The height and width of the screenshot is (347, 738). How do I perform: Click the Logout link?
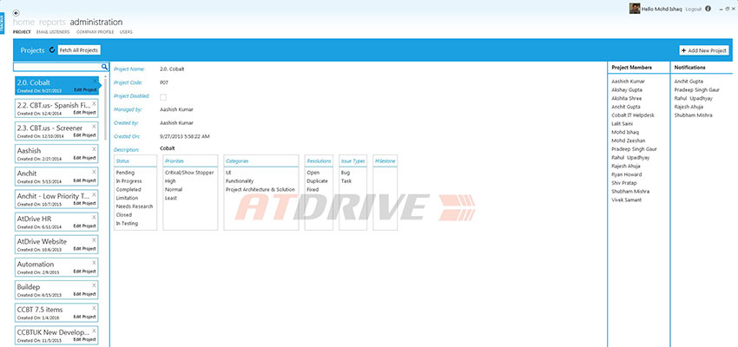(x=694, y=9)
